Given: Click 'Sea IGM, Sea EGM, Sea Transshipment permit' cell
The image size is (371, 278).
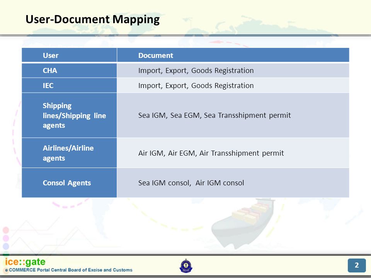Looking at the screenshot, I should pyautogui.click(x=233, y=115).
